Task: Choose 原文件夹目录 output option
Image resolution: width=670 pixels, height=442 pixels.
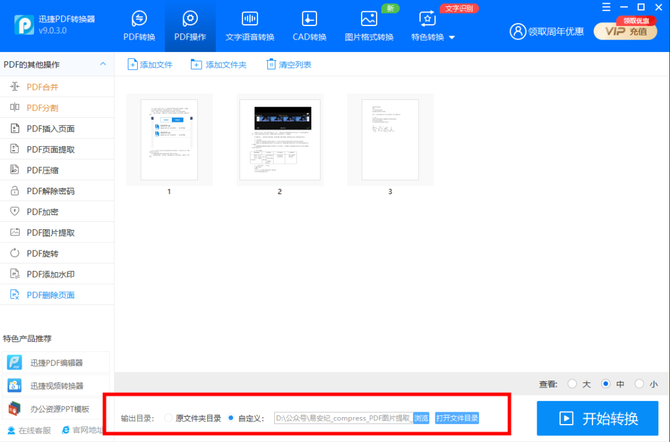Action: point(168,418)
